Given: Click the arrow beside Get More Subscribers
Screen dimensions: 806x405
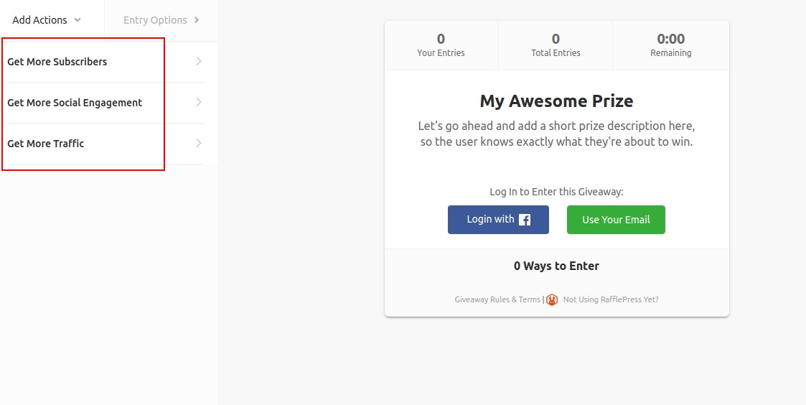Looking at the screenshot, I should (199, 62).
